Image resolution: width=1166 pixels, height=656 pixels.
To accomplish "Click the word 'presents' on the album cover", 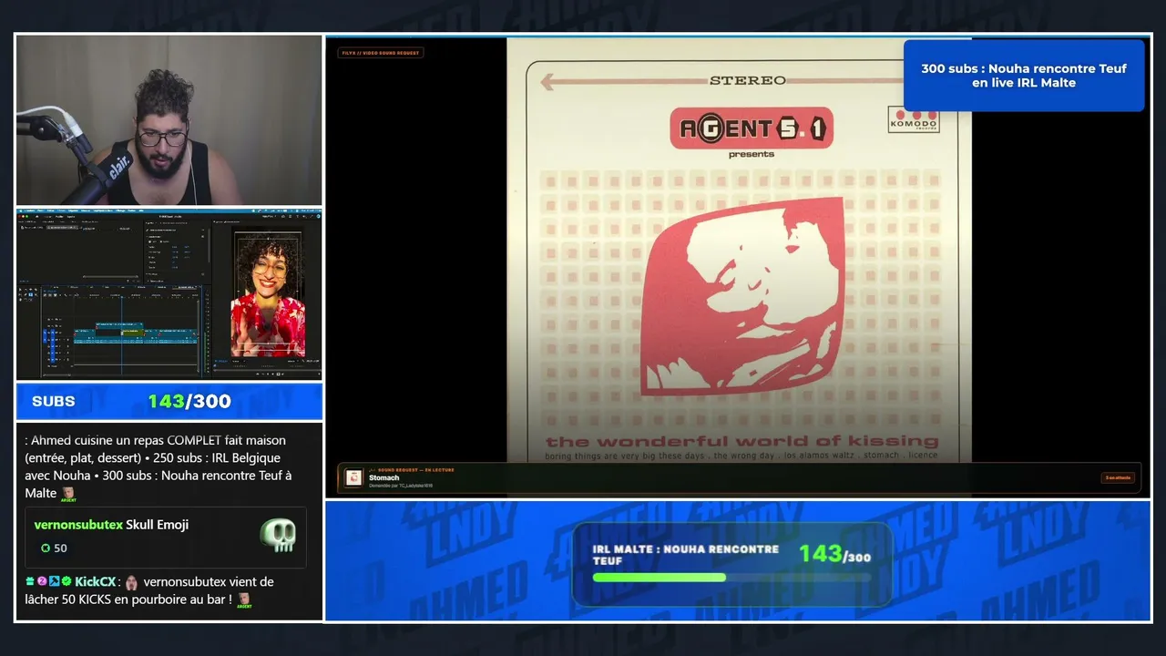I will (x=752, y=154).
